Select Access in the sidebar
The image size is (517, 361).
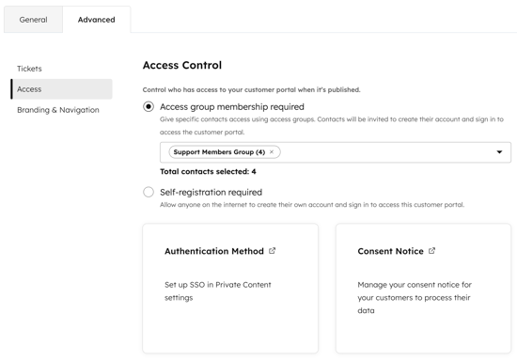tap(62, 89)
